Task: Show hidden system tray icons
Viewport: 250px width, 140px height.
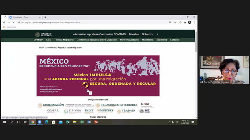Action: (x=169, y=122)
